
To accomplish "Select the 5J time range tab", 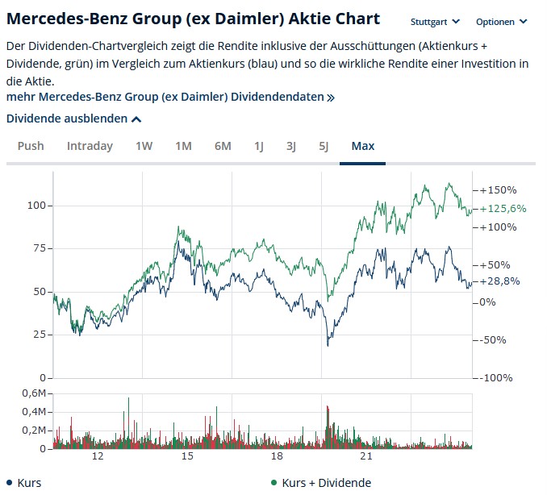I will click(324, 146).
